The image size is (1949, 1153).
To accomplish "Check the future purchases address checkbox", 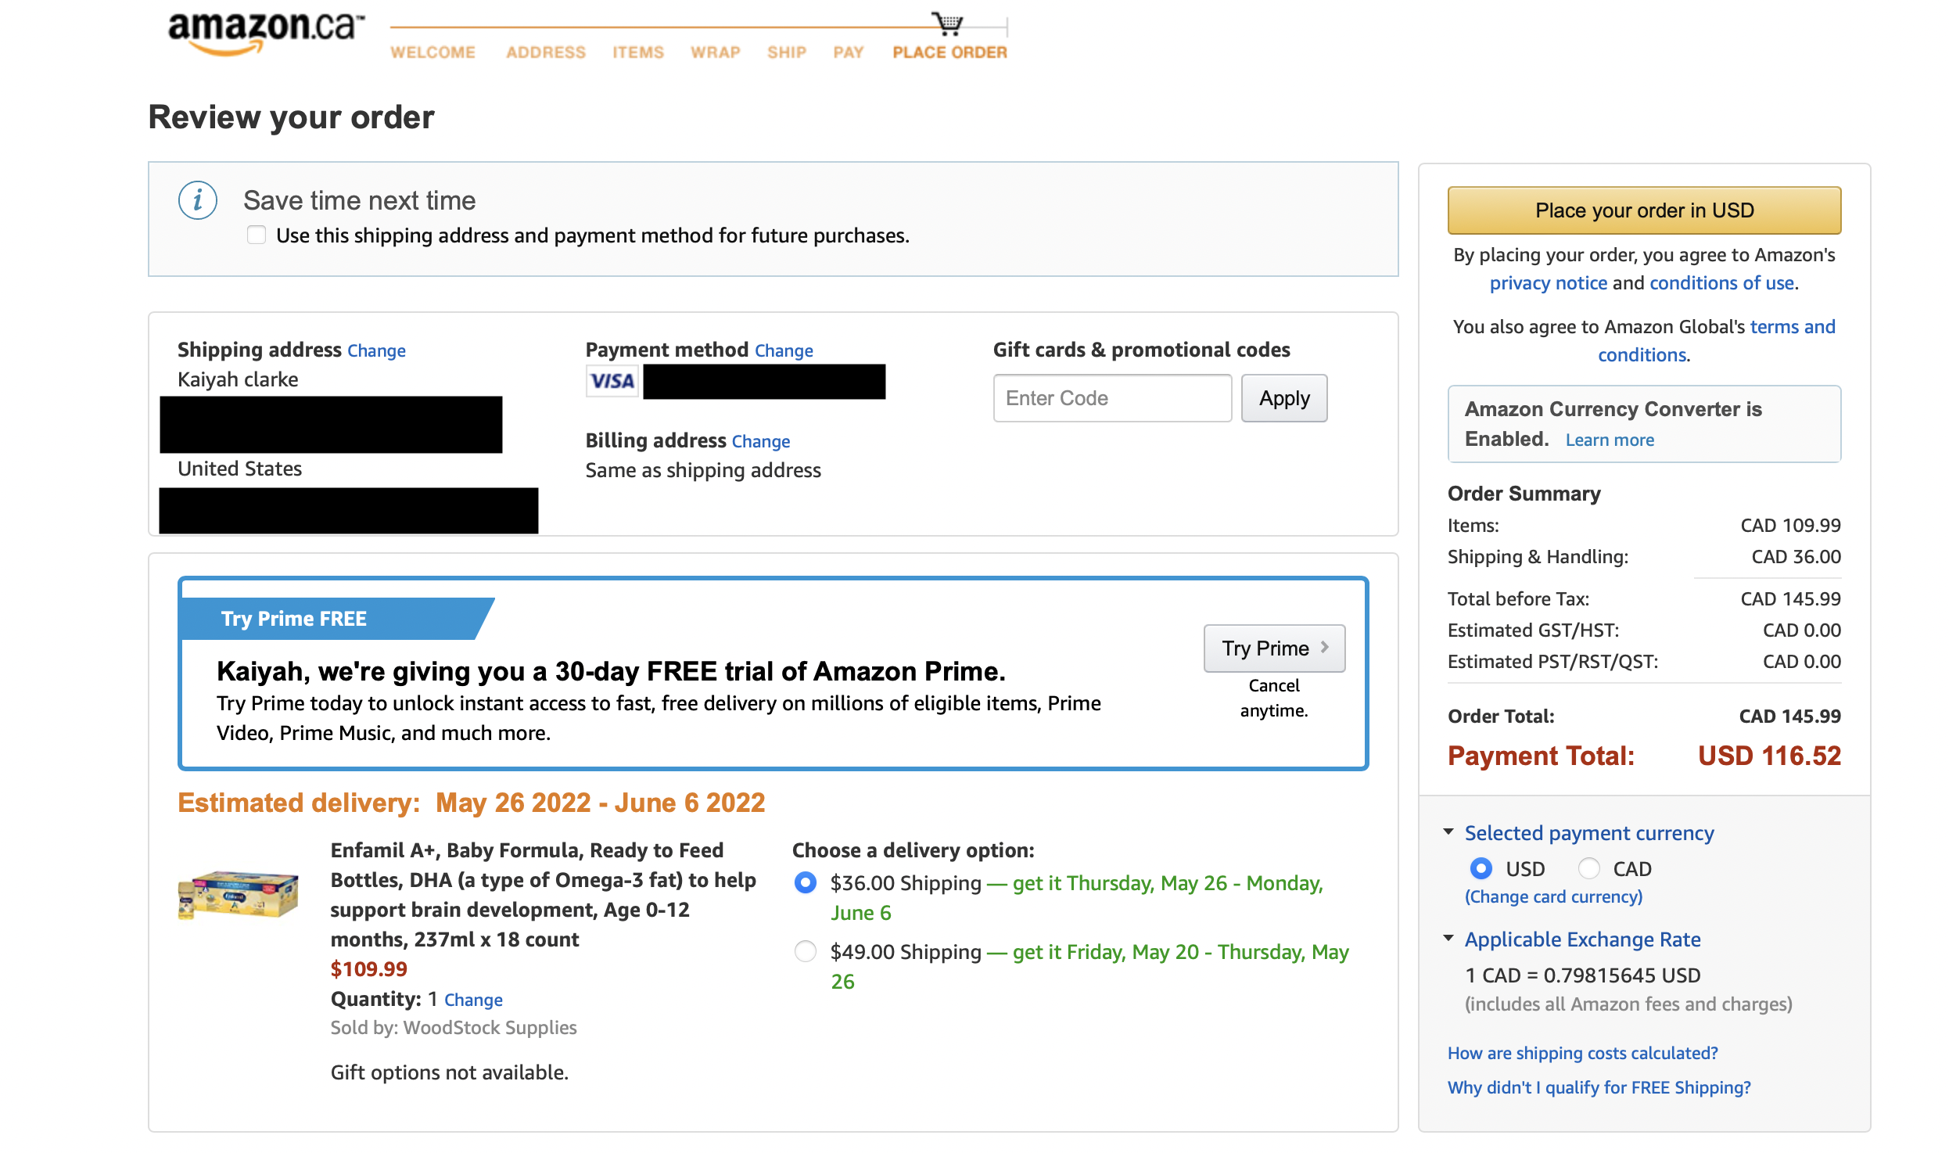I will 257,235.
